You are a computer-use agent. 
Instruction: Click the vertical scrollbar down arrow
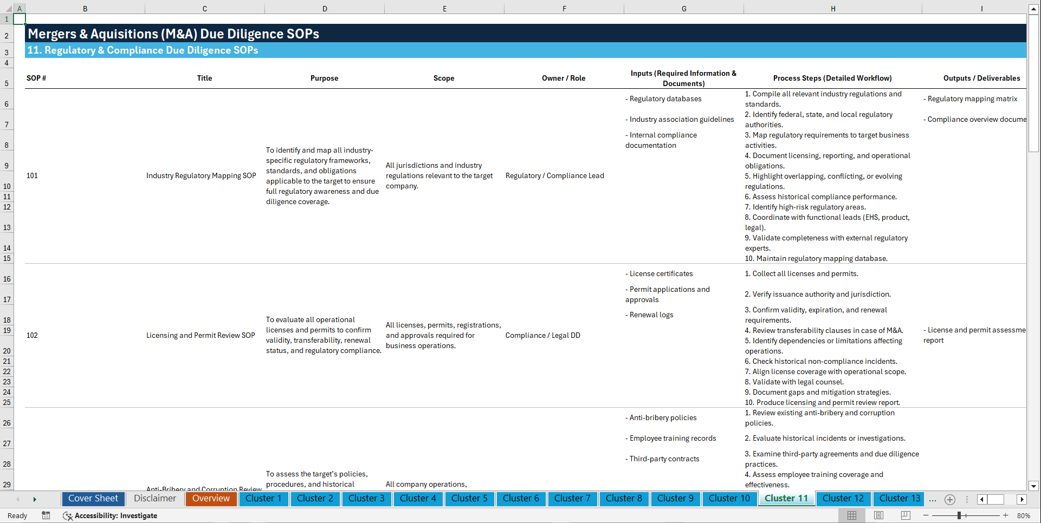(x=1034, y=486)
